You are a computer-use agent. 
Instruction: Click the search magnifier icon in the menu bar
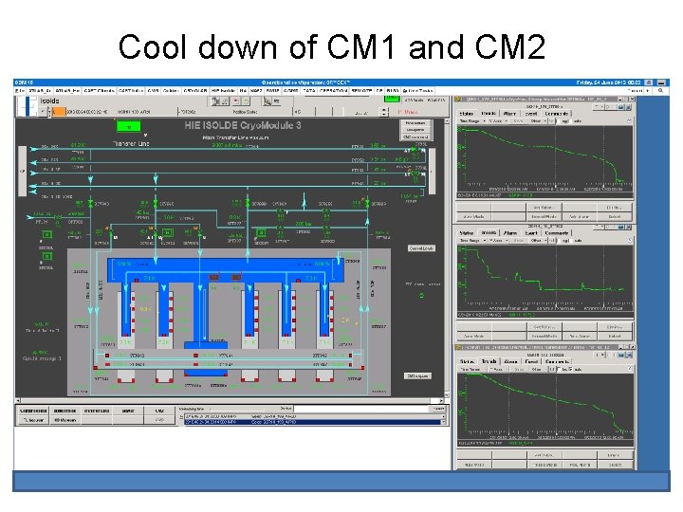[x=660, y=91]
